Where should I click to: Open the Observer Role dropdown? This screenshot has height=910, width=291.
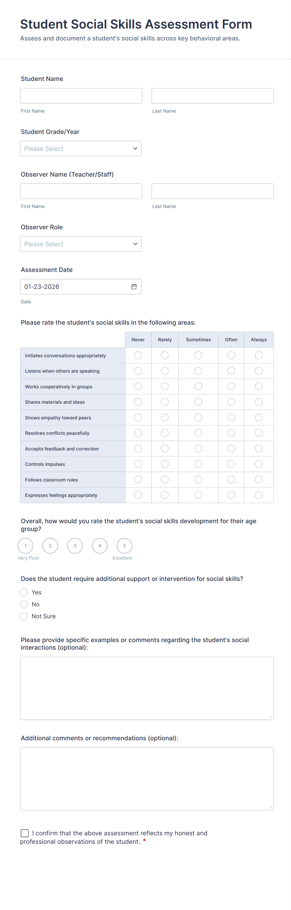pos(81,244)
